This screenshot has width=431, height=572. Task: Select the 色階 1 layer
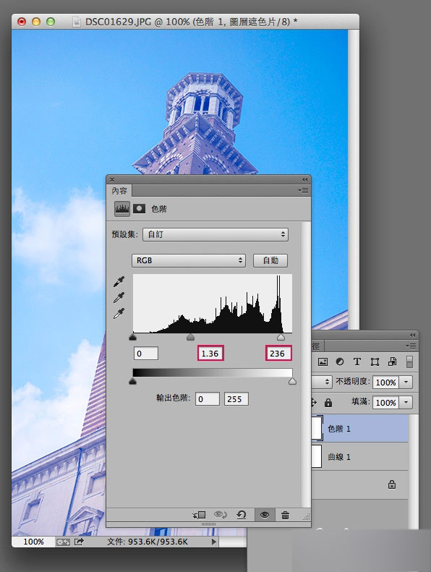pos(359,428)
